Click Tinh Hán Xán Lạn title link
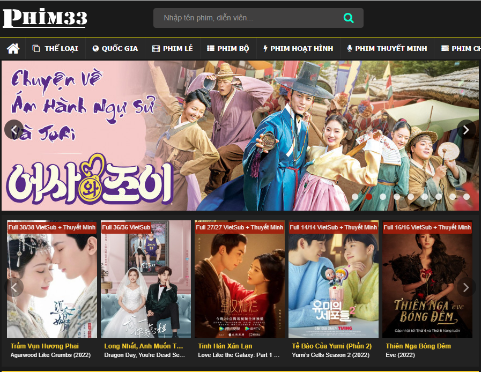This screenshot has height=372, width=481. pos(225,346)
